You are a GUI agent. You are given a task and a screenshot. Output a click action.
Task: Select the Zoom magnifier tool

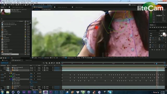[x=7, y=5]
